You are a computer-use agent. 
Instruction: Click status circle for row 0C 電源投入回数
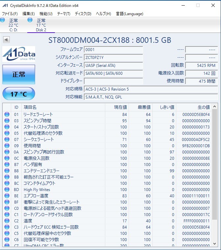pyautogui.click(x=7, y=158)
